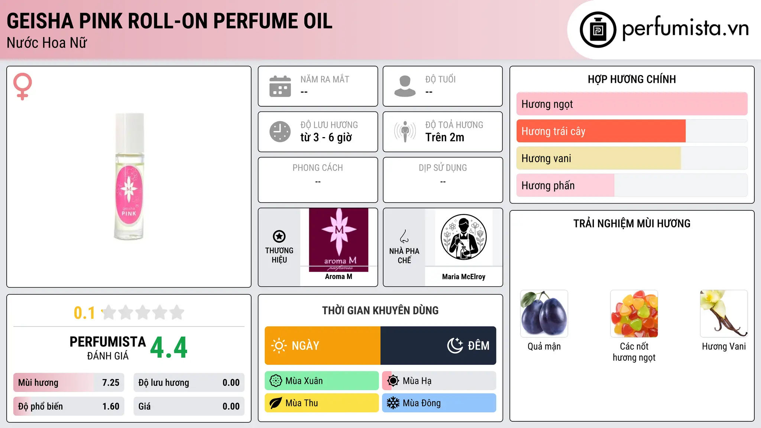The image size is (761, 428).
Task: Click the 'từ 3 - 6 giờ' longevity value
Action: 326,137
